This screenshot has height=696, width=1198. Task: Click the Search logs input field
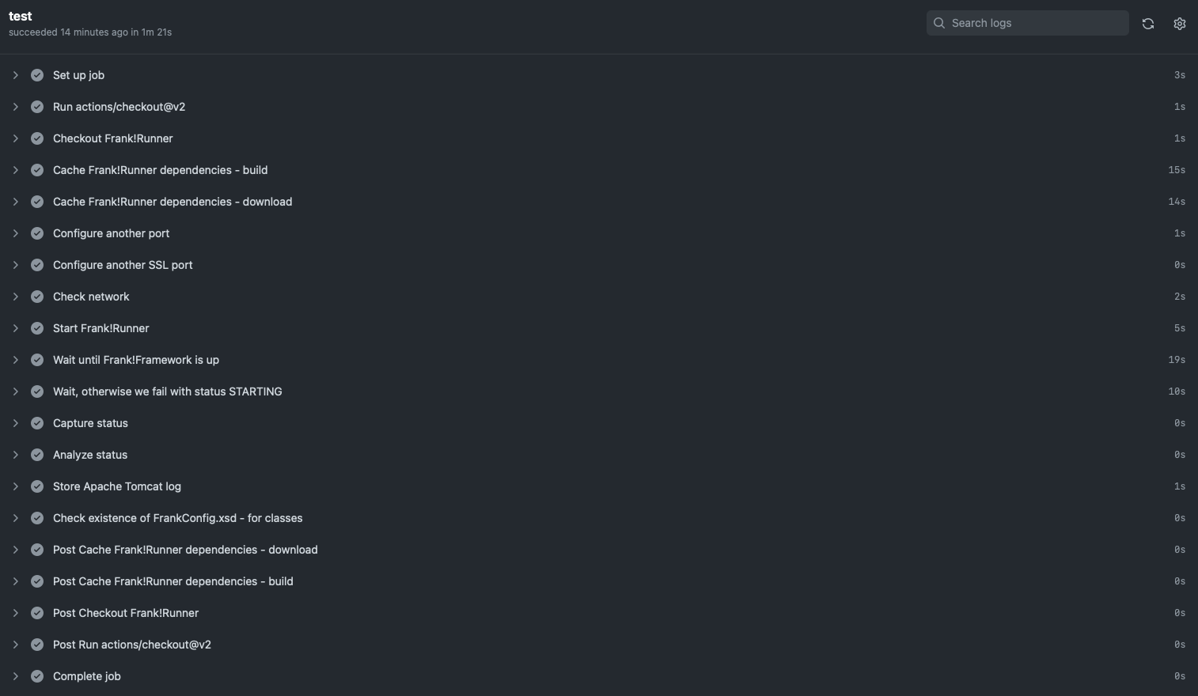click(1037, 23)
